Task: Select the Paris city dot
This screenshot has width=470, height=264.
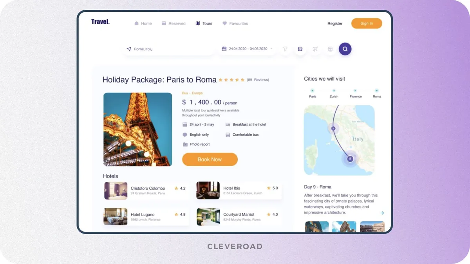Action: pos(312,90)
